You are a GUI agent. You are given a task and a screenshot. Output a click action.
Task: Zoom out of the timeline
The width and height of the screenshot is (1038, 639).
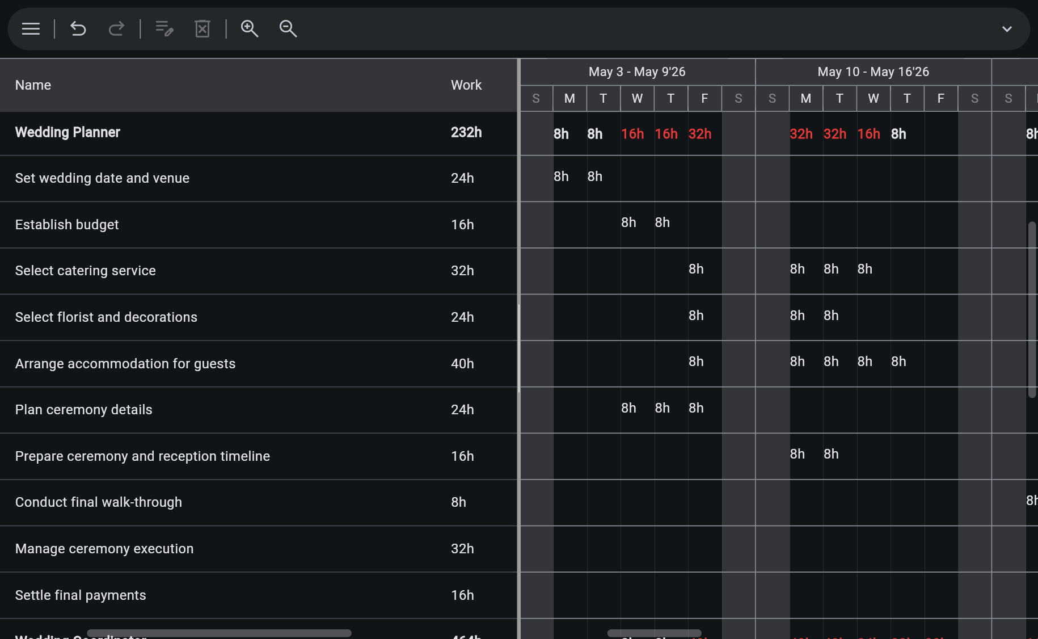click(x=288, y=28)
